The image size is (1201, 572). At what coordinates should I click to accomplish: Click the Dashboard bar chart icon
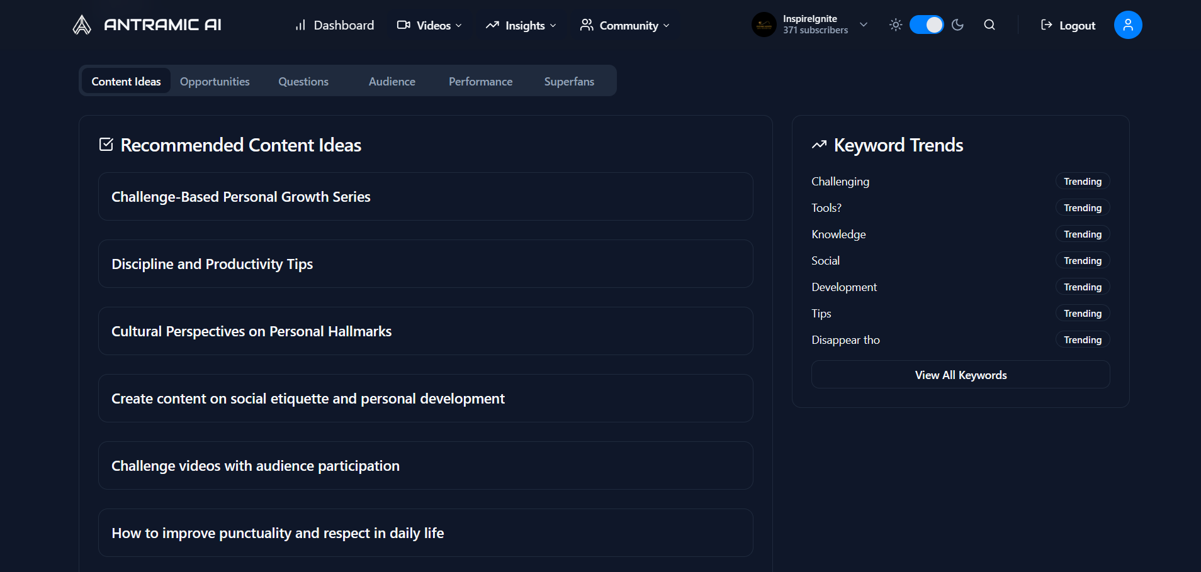click(300, 25)
